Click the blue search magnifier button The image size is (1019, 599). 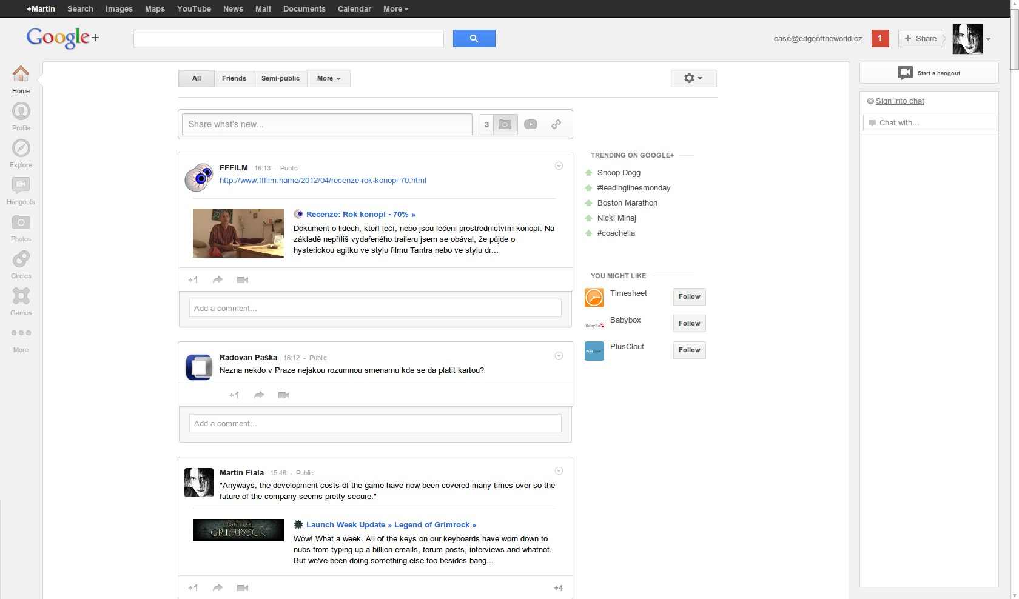point(474,38)
